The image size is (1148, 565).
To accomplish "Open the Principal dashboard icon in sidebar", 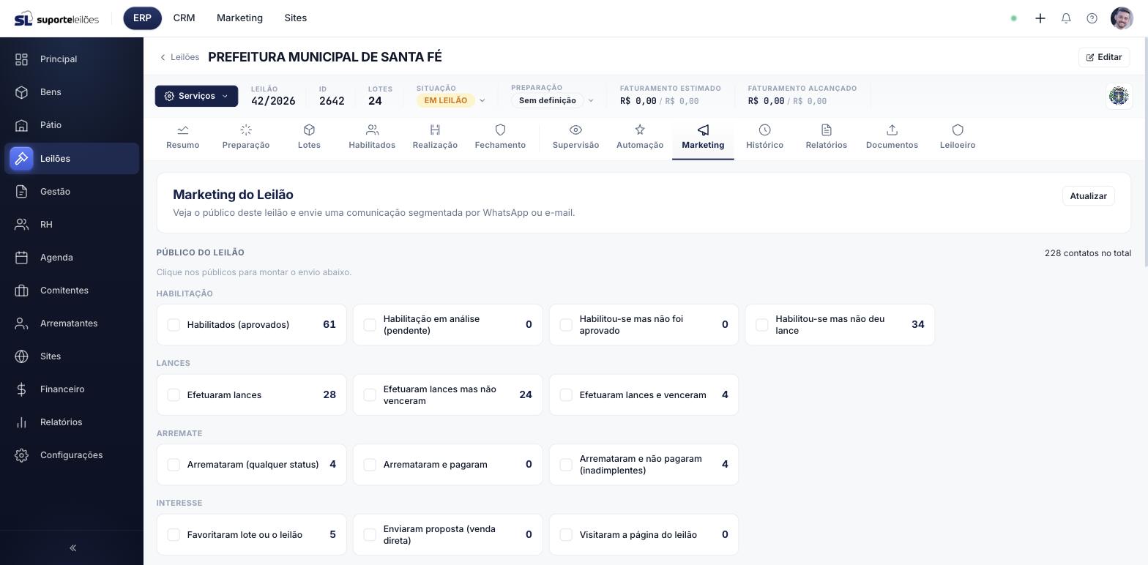I will (22, 59).
